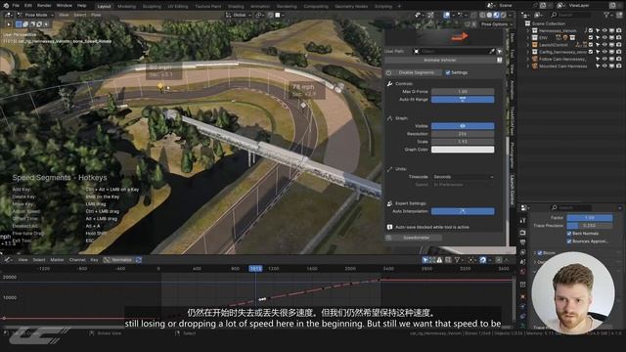Open the viewport Pose menu

tap(96, 15)
